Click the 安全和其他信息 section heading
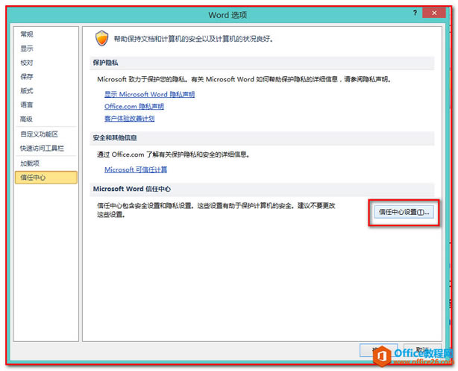 pyautogui.click(x=115, y=137)
